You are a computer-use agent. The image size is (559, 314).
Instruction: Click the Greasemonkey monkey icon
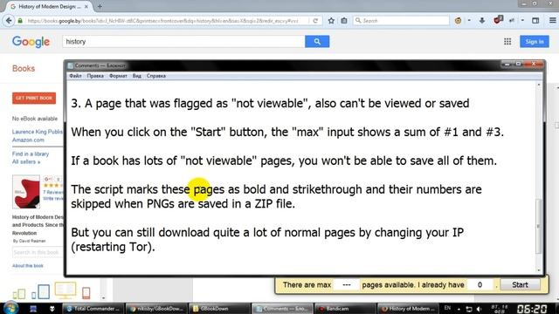click(x=458, y=21)
